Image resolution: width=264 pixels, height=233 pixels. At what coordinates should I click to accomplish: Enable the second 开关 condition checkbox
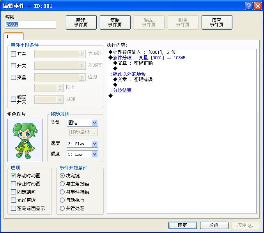[x=13, y=65]
